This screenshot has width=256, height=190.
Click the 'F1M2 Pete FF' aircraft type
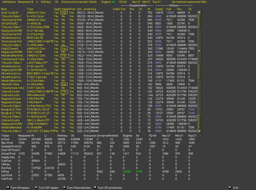(34, 102)
